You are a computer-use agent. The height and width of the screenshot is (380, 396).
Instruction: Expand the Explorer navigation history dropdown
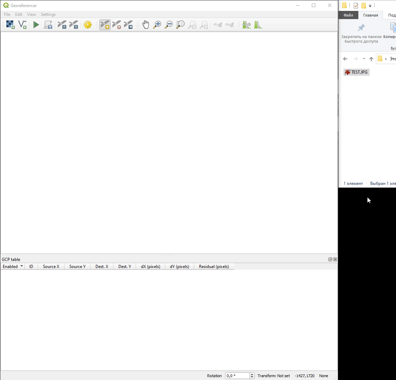coord(364,58)
